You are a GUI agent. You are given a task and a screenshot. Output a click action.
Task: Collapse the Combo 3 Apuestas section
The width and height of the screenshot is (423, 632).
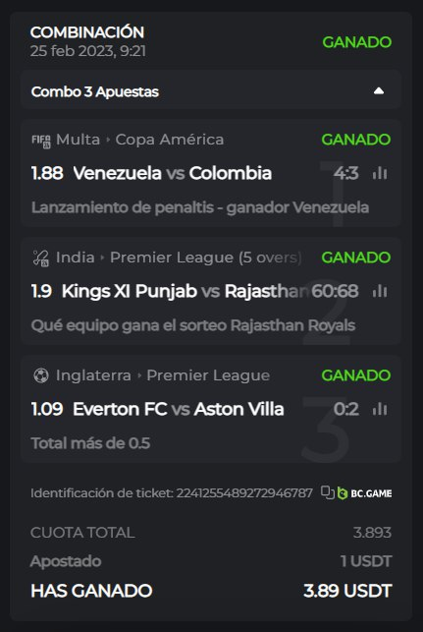pyautogui.click(x=378, y=91)
